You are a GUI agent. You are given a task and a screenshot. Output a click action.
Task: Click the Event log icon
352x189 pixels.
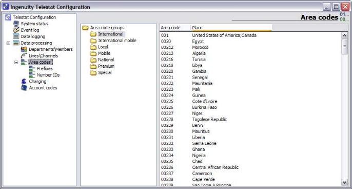16,30
